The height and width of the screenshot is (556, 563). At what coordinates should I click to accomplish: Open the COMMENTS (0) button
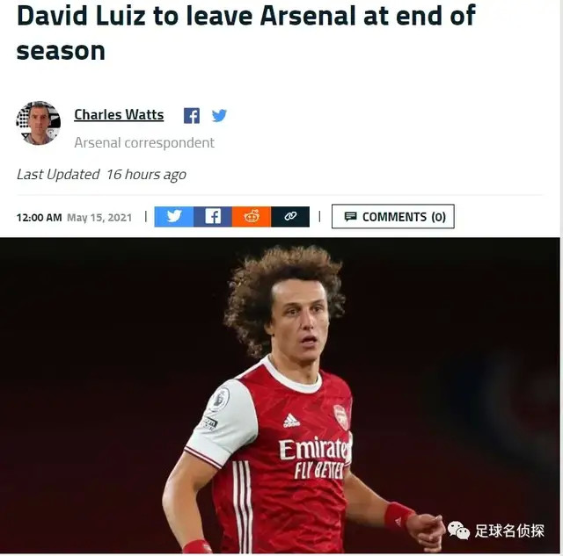(393, 217)
